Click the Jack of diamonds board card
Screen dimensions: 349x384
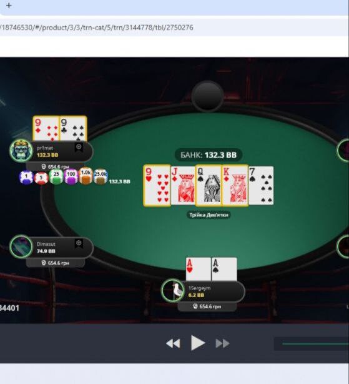(183, 185)
